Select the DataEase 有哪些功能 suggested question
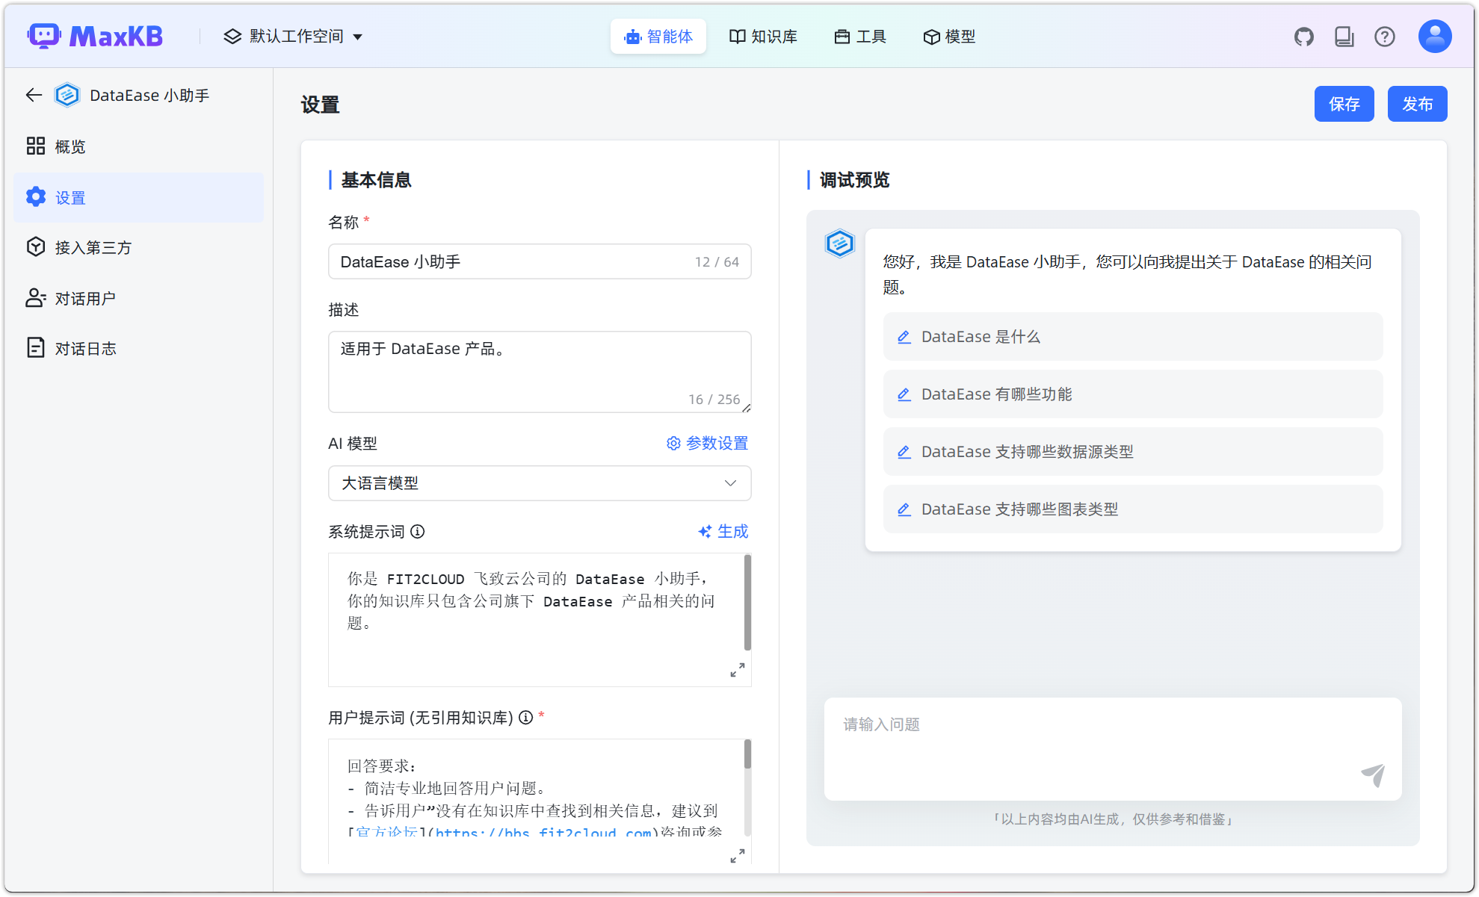 996,394
